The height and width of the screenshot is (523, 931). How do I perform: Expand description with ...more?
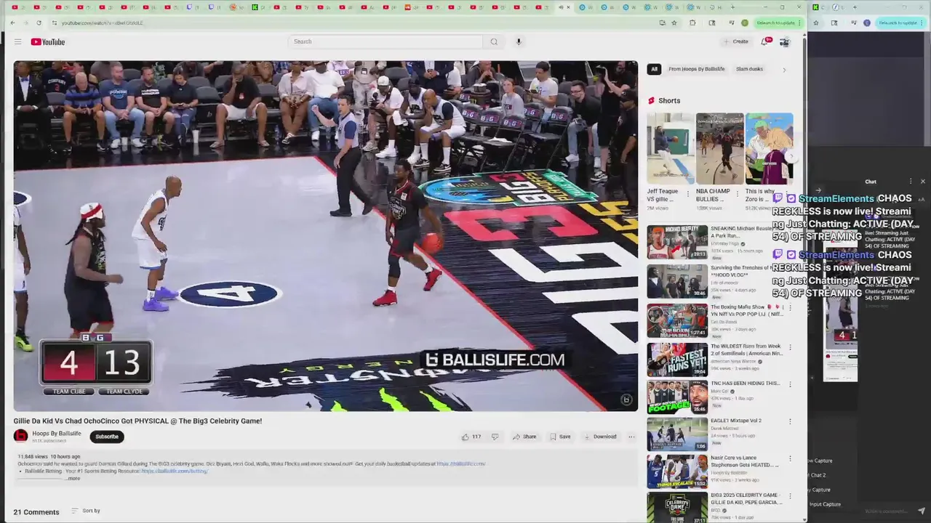point(73,478)
